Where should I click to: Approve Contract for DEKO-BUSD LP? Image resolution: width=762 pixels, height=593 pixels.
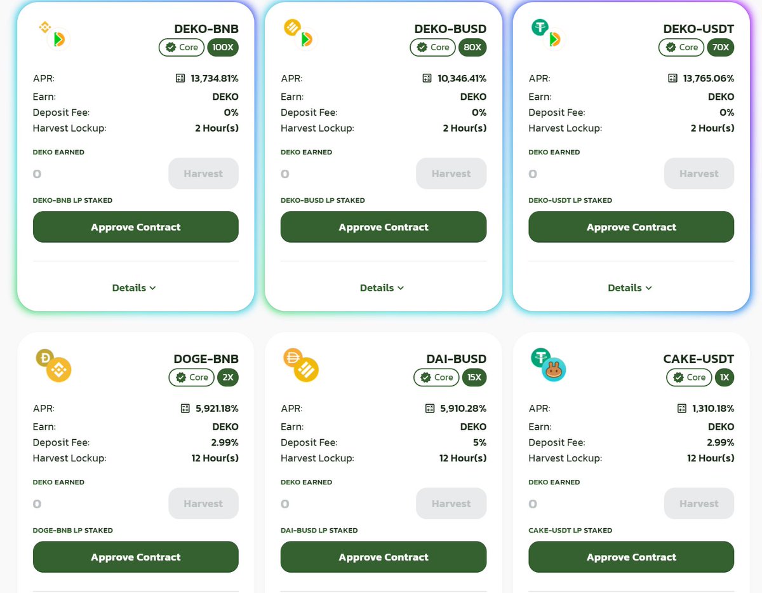(x=384, y=227)
